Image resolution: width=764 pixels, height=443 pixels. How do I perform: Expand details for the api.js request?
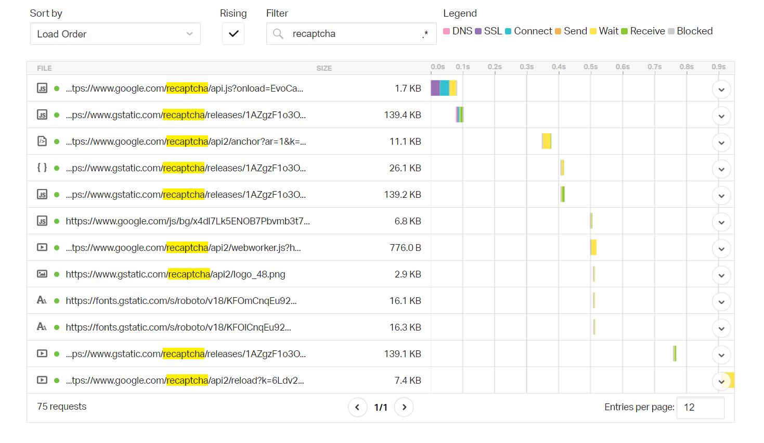[x=721, y=90]
